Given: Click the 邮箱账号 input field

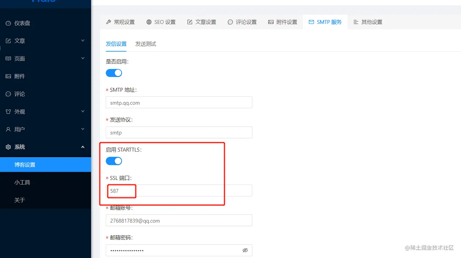Looking at the screenshot, I should click(x=179, y=220).
